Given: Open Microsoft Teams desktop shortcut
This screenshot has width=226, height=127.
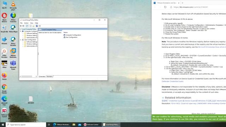Looking at the screenshot, I should click(x=13, y=65).
